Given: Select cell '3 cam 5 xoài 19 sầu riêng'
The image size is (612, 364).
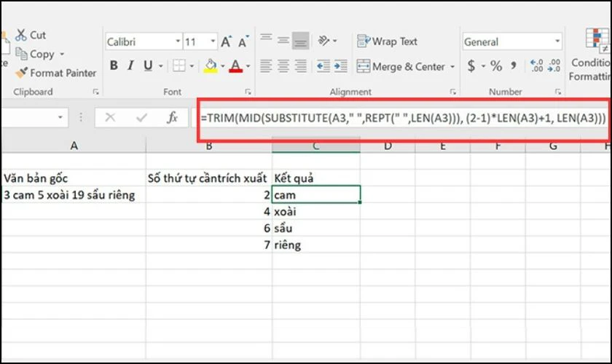Looking at the screenshot, I should (74, 194).
